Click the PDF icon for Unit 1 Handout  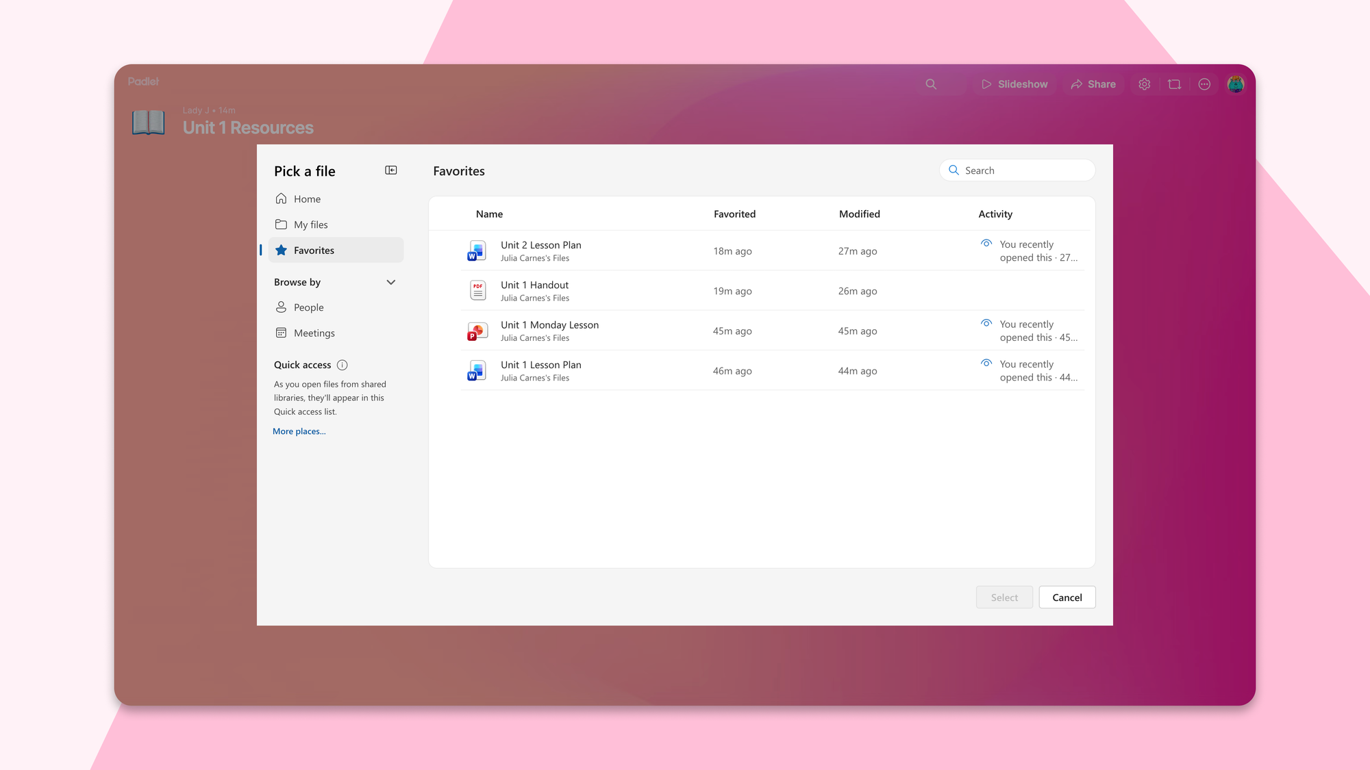[477, 290]
